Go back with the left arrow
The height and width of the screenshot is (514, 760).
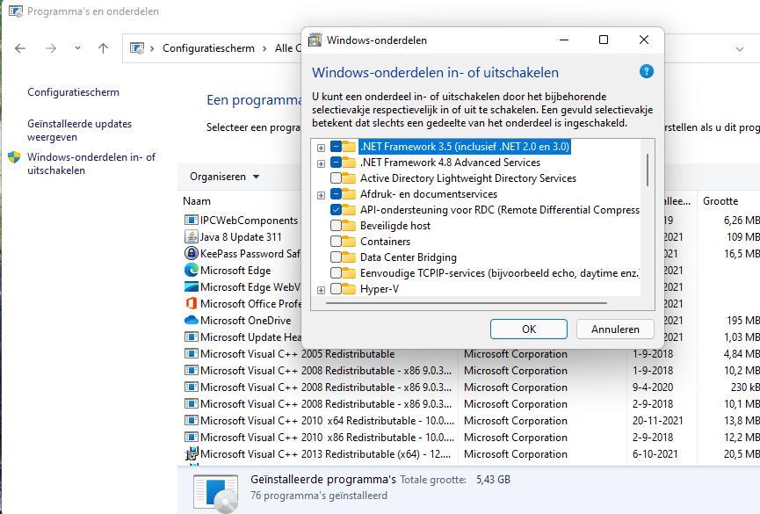(x=20, y=48)
